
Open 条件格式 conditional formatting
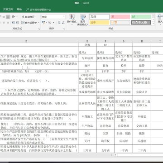click(72, 20)
